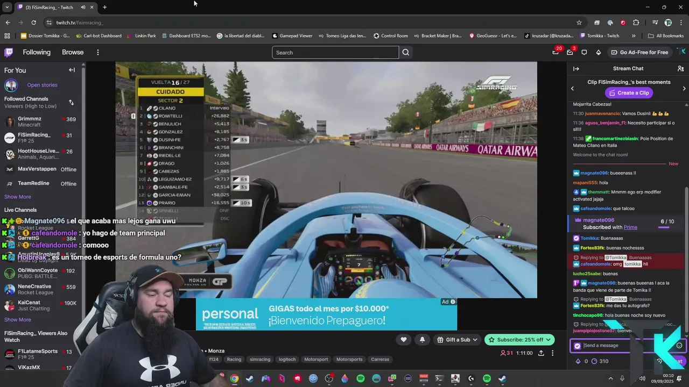This screenshot has width=689, height=387.
Task: Click the Chrome icon in the taskbar
Action: pyautogui.click(x=234, y=378)
